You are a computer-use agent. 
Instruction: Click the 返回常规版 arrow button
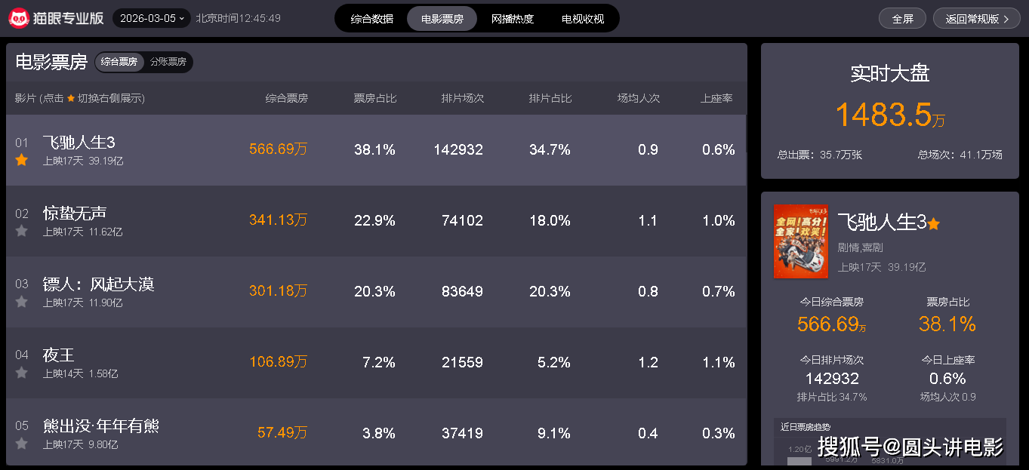tap(976, 19)
